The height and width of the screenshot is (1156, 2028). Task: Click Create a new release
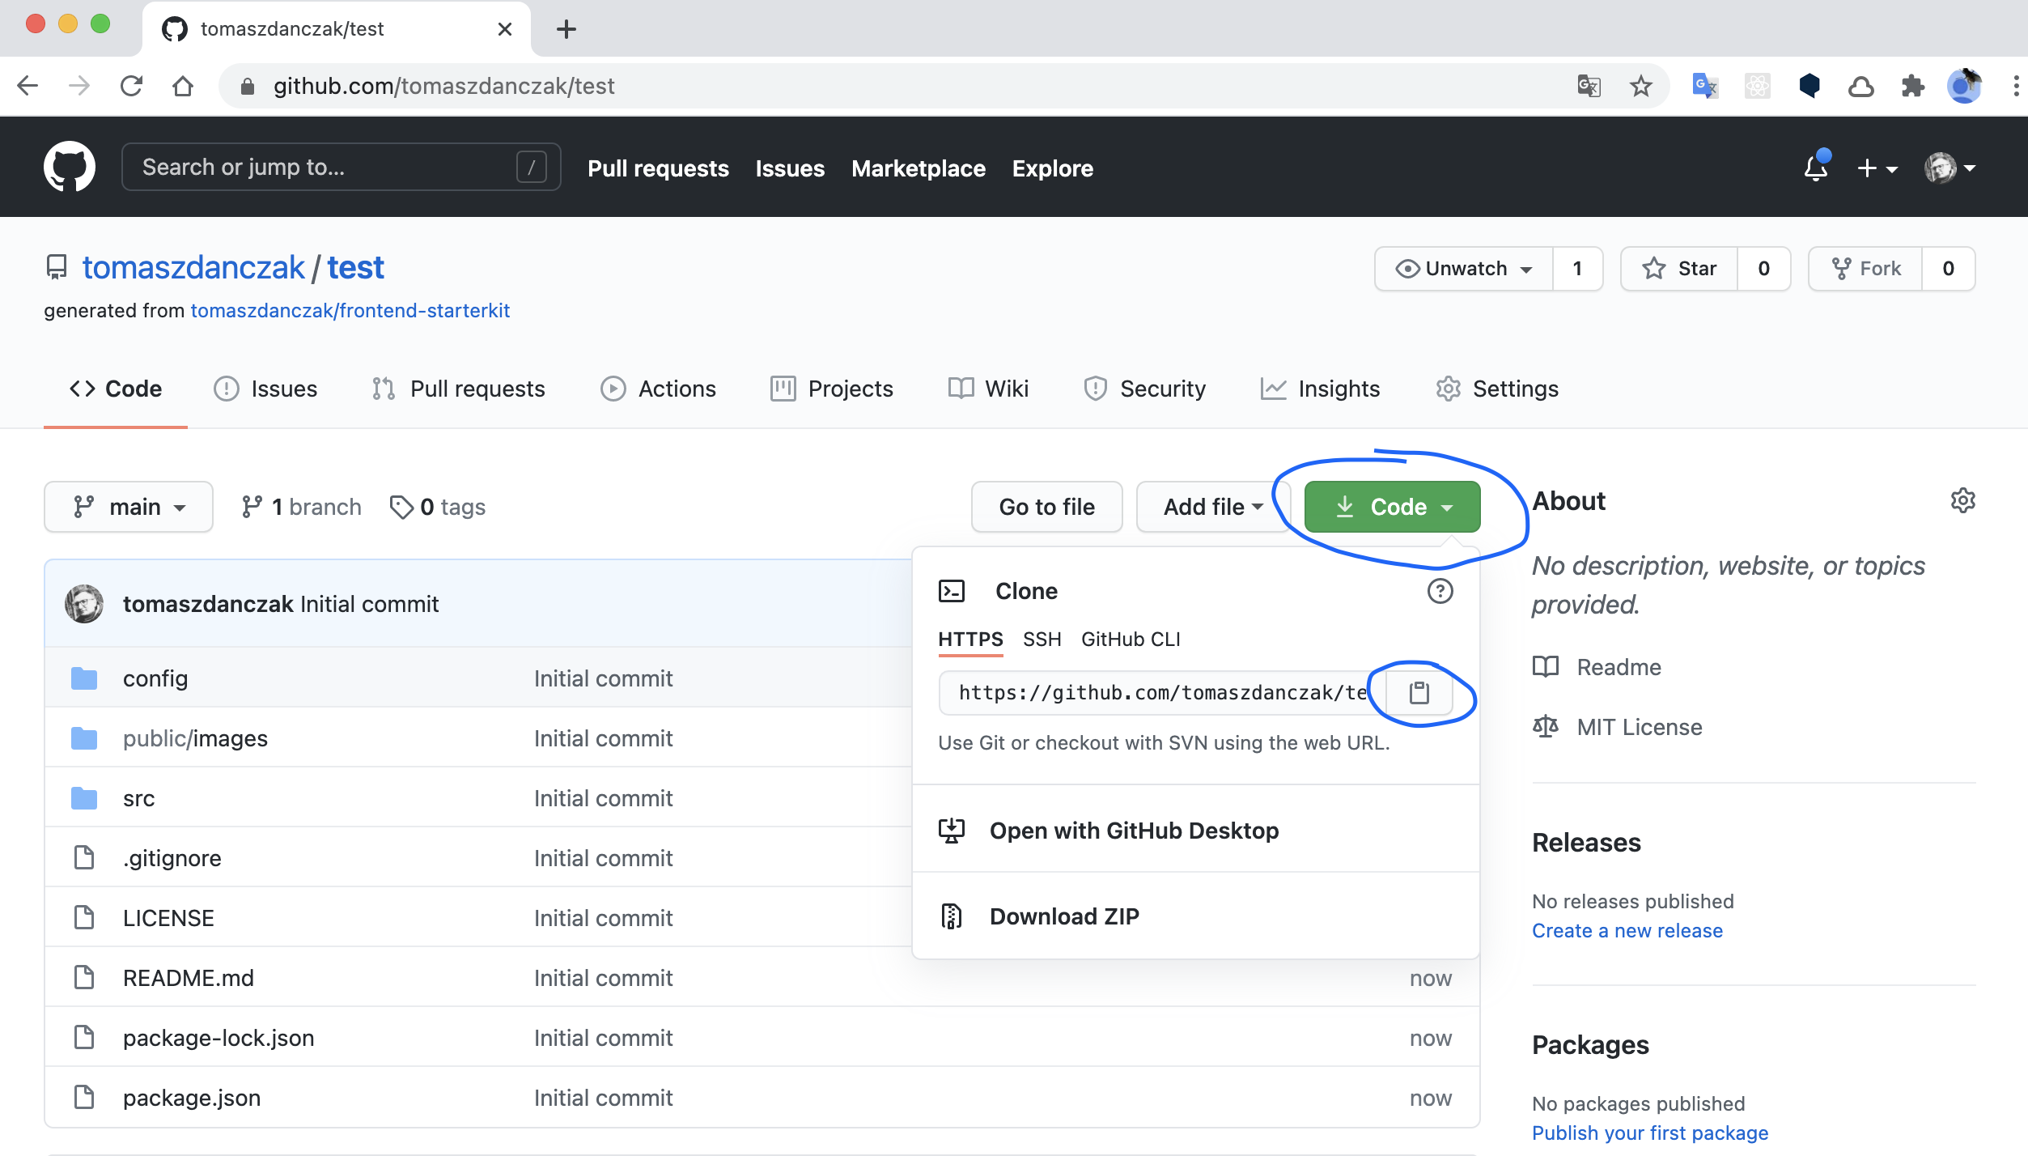coord(1627,931)
